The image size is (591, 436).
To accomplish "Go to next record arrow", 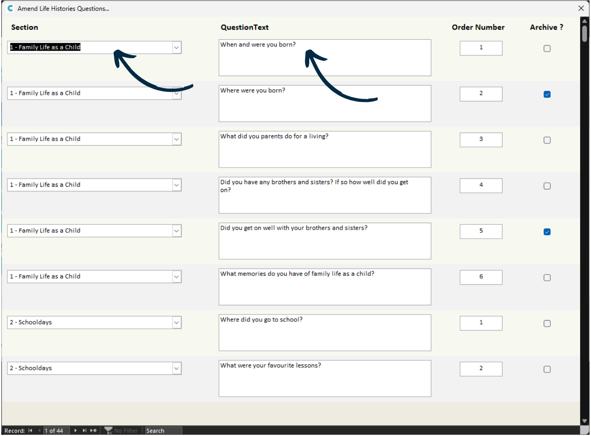I will click(75, 431).
